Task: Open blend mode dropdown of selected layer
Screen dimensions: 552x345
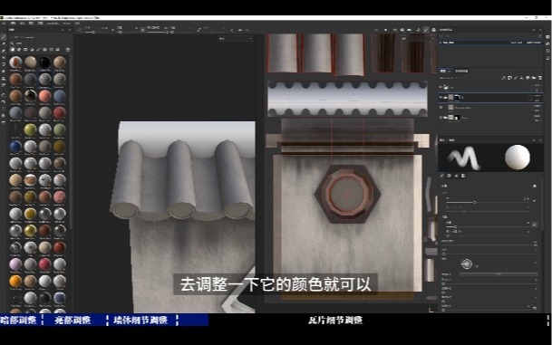Action: [537, 96]
